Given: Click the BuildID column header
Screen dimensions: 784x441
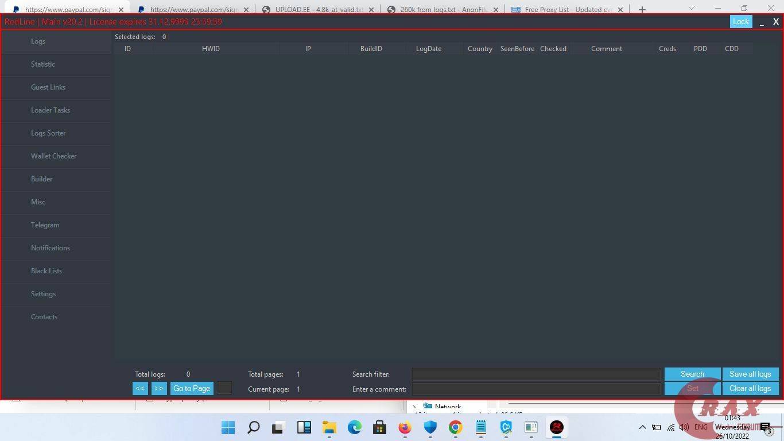Looking at the screenshot, I should [371, 49].
